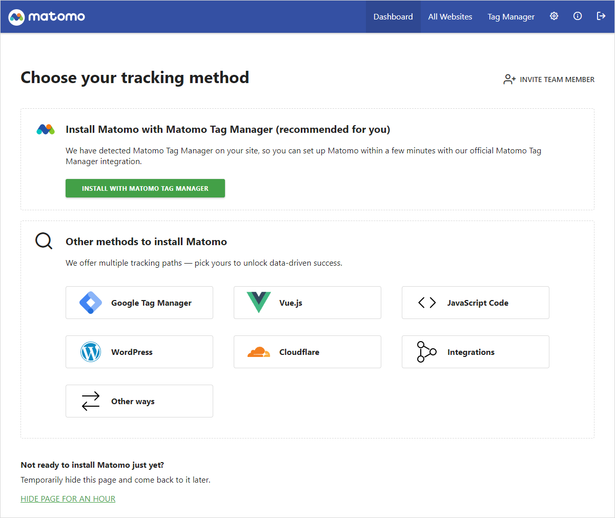Click the Matomo Tag Manager colored logo

(x=46, y=129)
